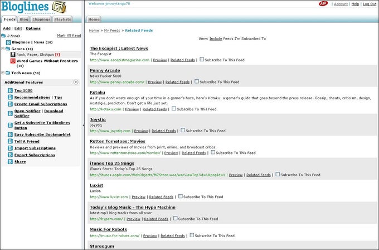Click the 8 feeds folder icon
The height and width of the screenshot is (250, 379).
pos(3,36)
